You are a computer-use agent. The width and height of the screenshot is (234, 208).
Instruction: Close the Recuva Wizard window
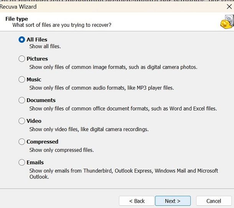pyautogui.click(x=229, y=6)
